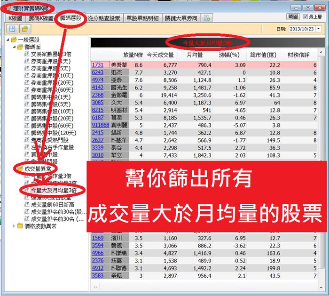Screen dimensions: 329x296
Task: Click the folder icon of 一般選股
Action: 14,40
